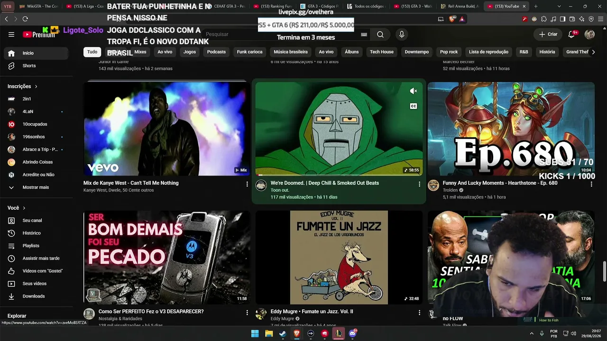Viewport: 607px width, 341px height.
Task: Unmute the We're Doomed video preview
Action: click(x=414, y=91)
